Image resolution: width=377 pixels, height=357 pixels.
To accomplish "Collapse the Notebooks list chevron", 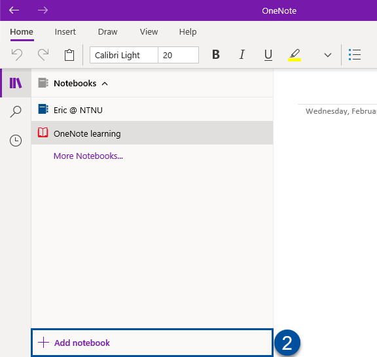I will [x=105, y=84].
